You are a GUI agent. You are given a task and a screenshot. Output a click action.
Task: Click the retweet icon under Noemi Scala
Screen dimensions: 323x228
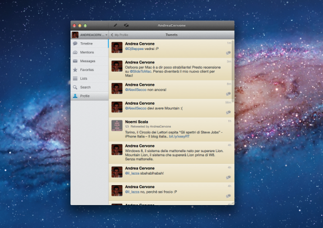tap(127, 126)
